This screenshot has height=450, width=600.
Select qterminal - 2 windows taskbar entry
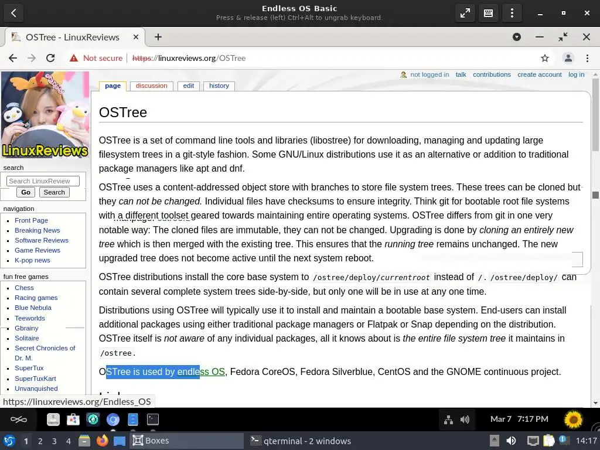click(301, 441)
